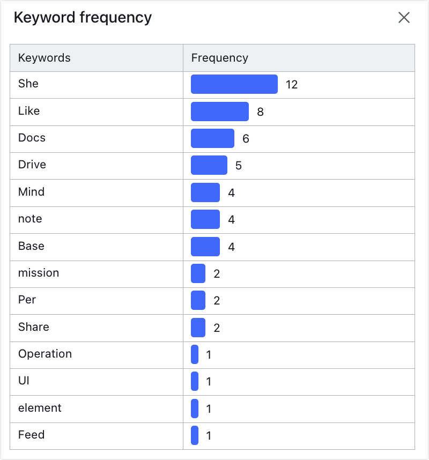Screen dimensions: 429x460
Task: Click the Frequency column header
Action: point(219,57)
